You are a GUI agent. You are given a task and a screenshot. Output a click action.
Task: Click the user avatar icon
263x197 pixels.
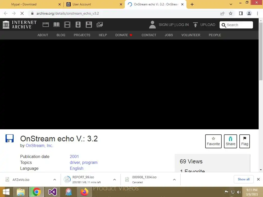point(152,25)
